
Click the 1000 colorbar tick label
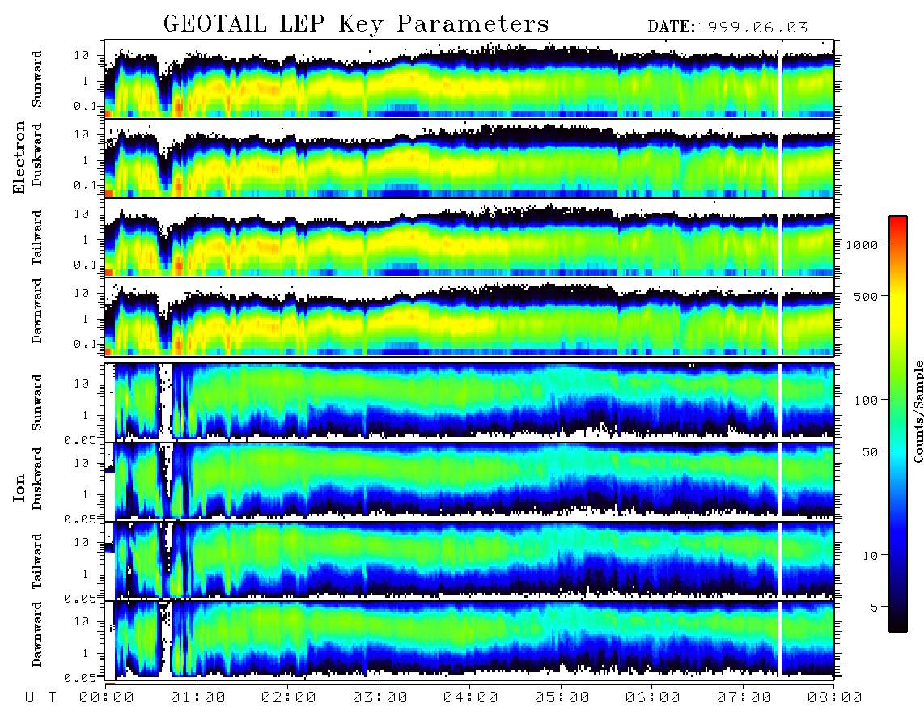point(862,244)
